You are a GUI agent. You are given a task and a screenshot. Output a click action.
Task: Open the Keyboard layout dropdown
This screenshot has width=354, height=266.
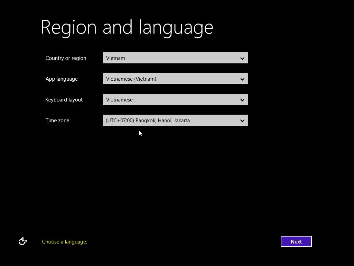click(175, 99)
